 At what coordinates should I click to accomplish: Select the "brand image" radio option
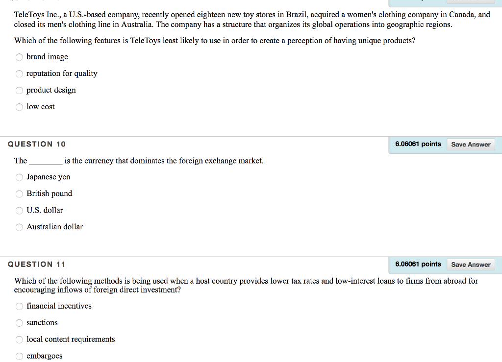[19, 57]
